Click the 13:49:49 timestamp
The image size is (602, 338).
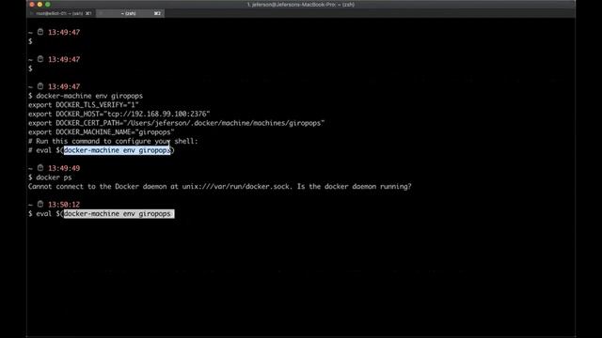pos(64,168)
